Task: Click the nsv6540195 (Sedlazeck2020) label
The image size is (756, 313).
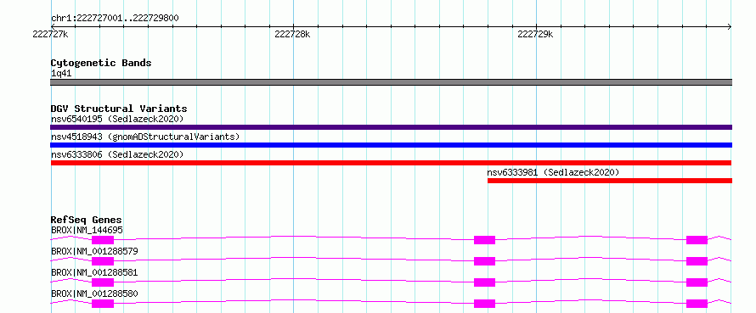Action: coord(117,119)
